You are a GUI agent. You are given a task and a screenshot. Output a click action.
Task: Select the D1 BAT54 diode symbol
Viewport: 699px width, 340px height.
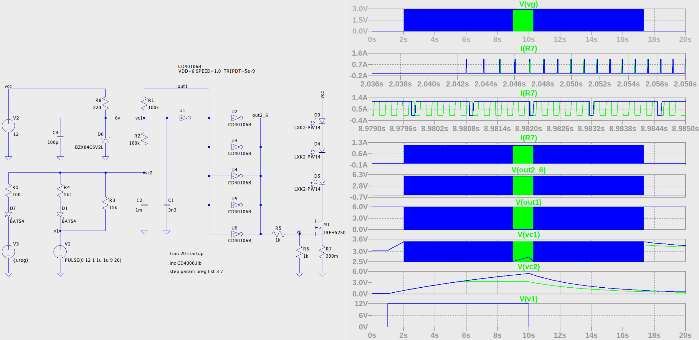pos(60,215)
